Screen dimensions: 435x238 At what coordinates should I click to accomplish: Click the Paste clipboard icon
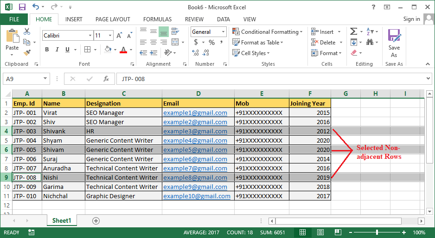(x=12, y=36)
